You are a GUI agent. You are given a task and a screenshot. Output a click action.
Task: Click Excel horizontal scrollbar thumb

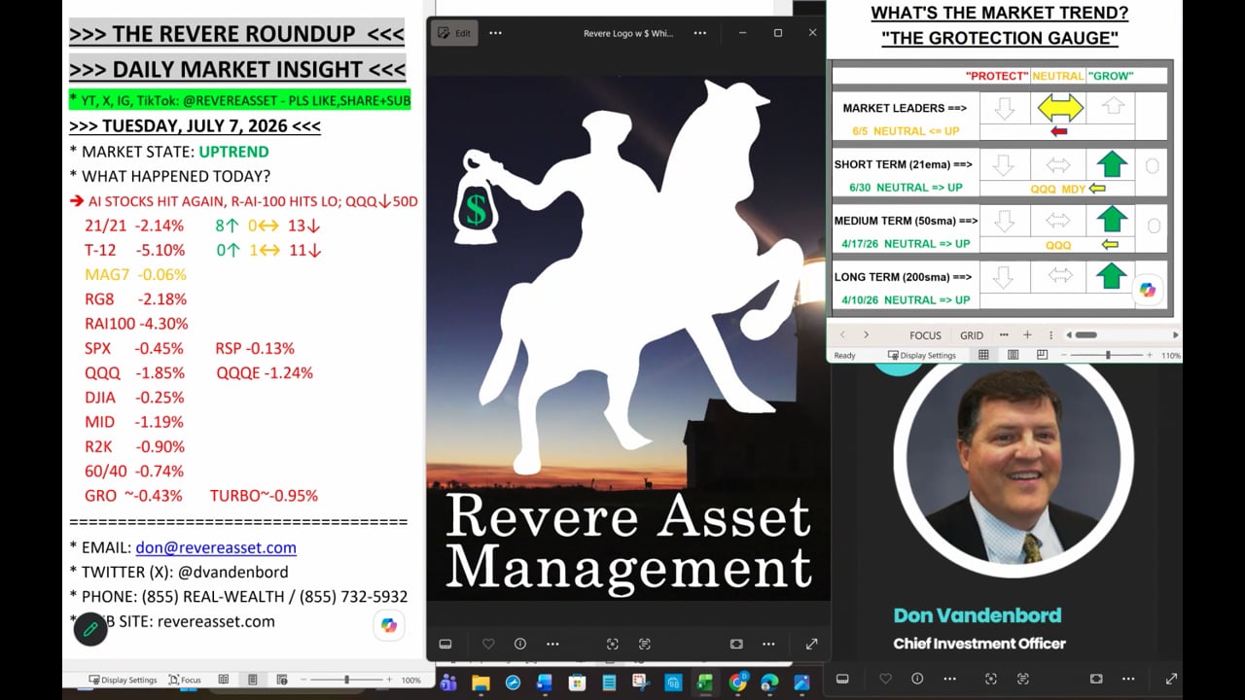click(1085, 335)
